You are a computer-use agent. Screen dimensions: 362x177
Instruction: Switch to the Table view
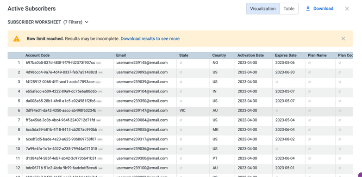[289, 8]
